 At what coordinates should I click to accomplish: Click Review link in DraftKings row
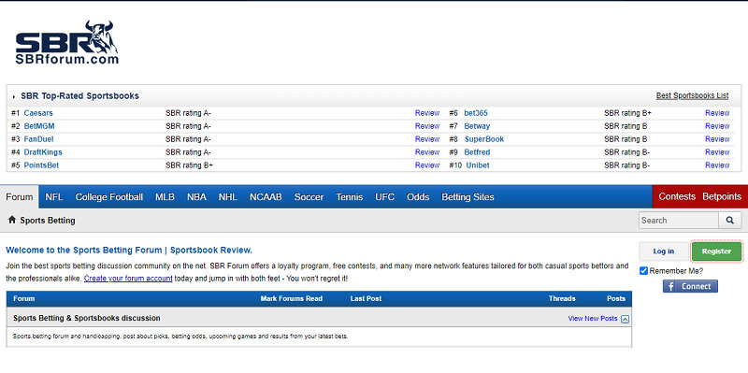pos(427,152)
